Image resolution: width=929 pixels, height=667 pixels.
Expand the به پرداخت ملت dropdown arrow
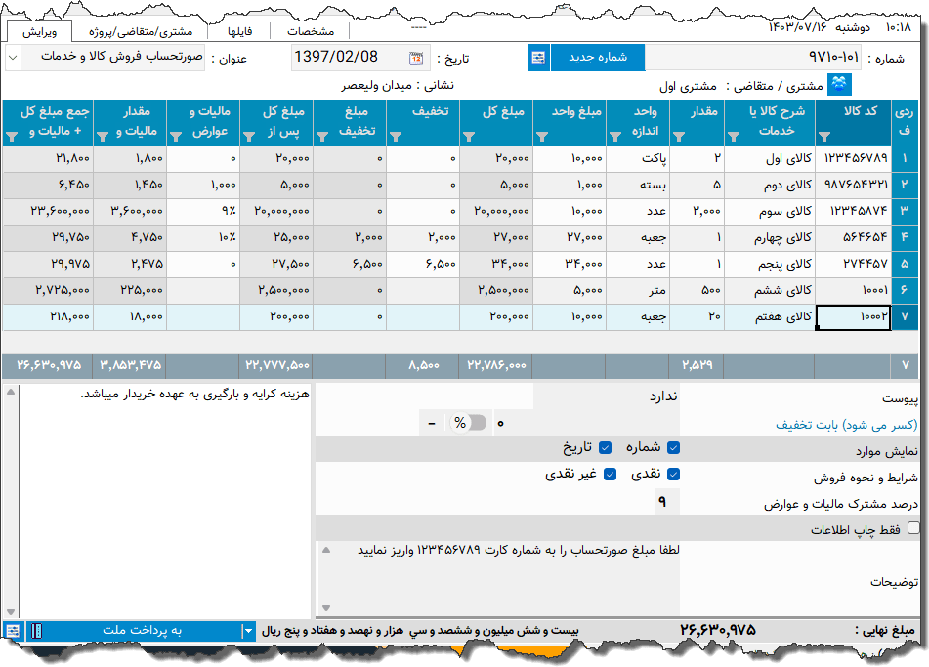(x=247, y=631)
